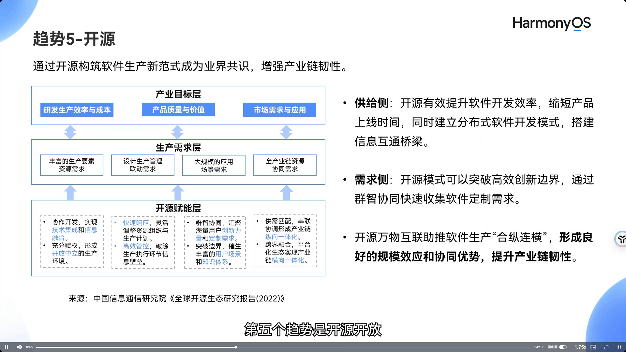Click the 9:45 elapsed time label
Screen dimensions: 626x352
29,347
